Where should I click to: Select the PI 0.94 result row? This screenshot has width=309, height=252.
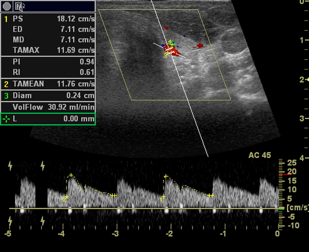click(x=49, y=62)
